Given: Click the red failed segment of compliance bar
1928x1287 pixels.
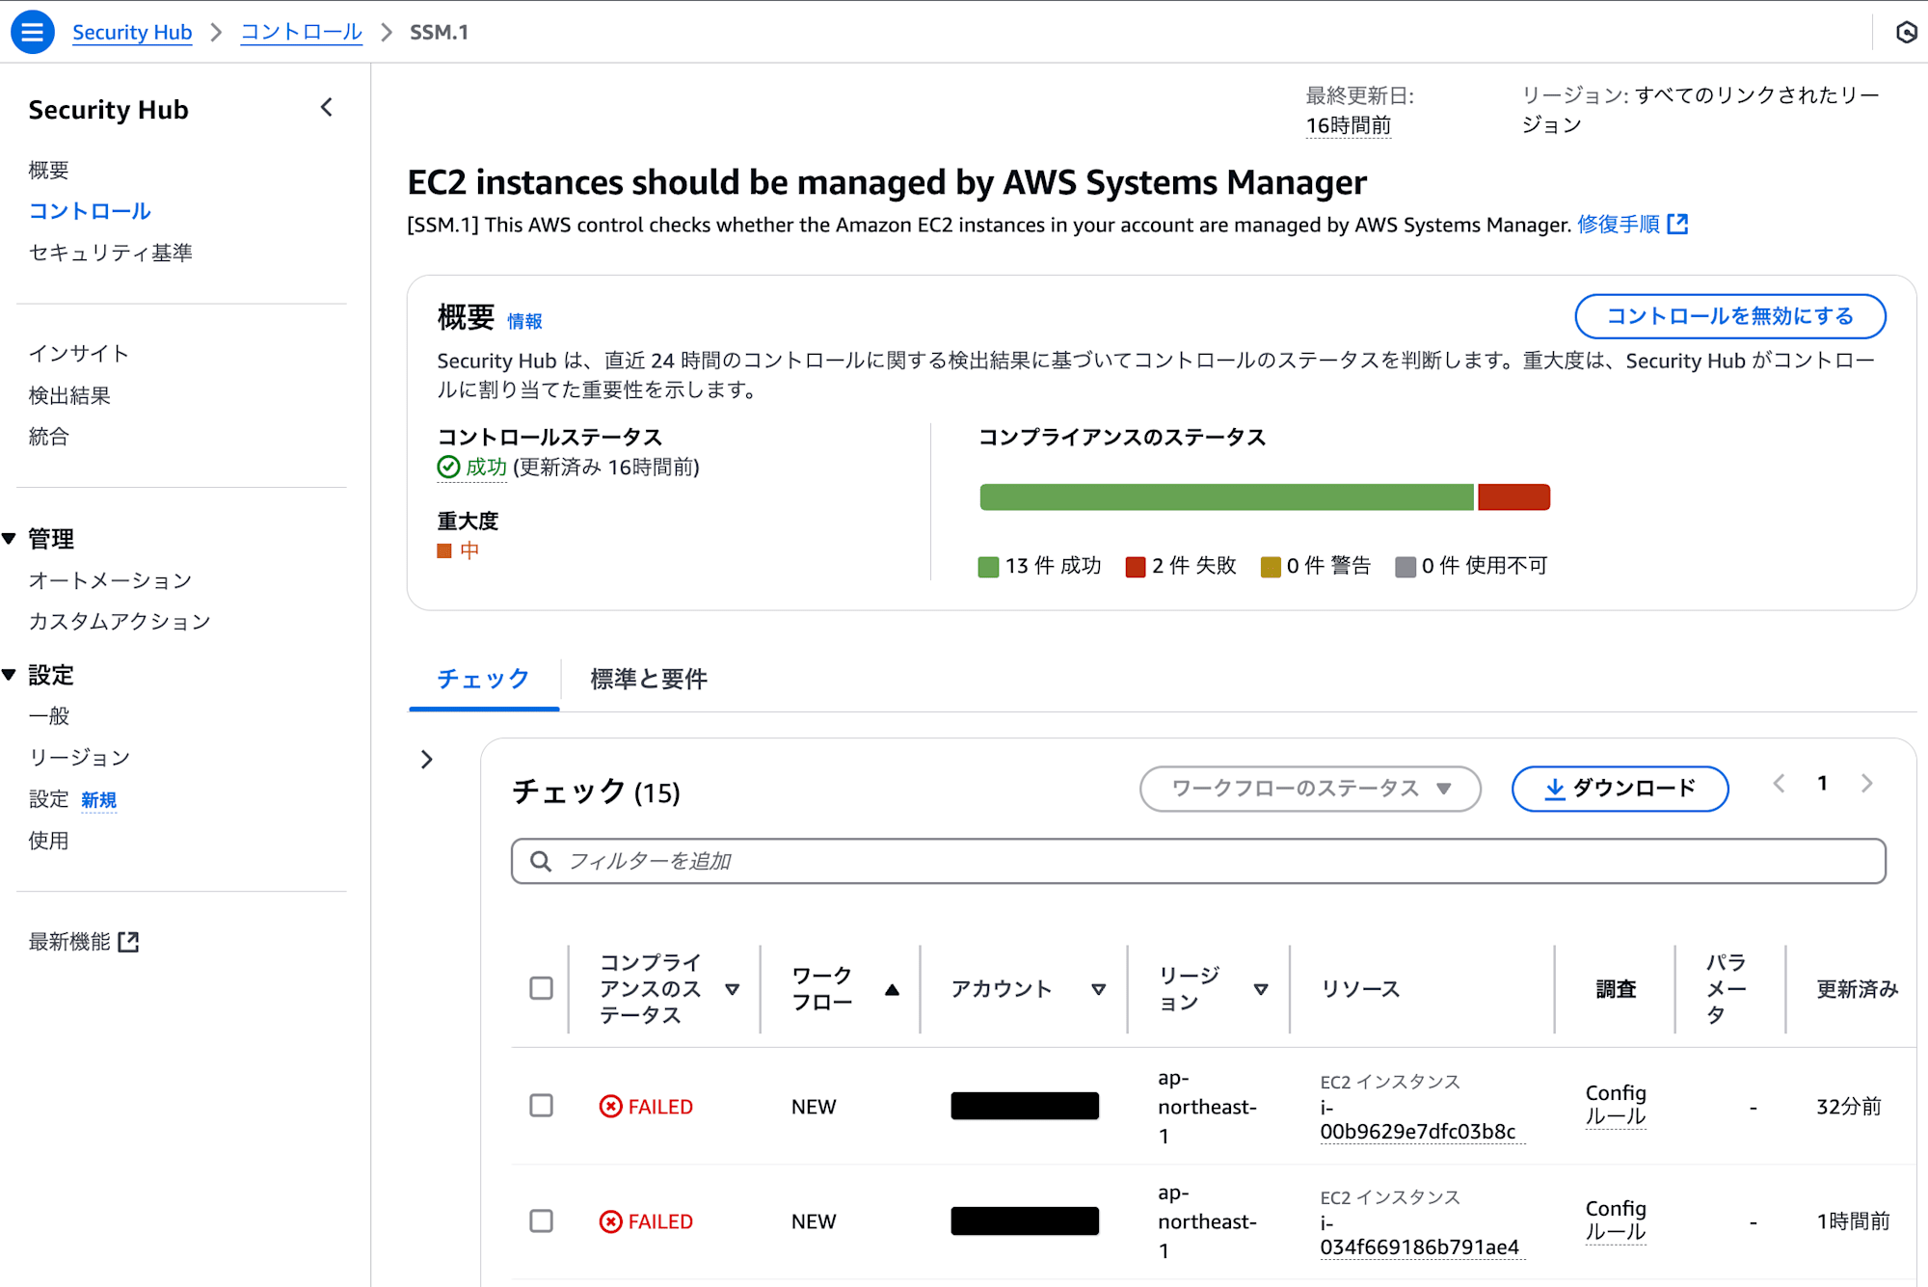Looking at the screenshot, I should (1513, 497).
